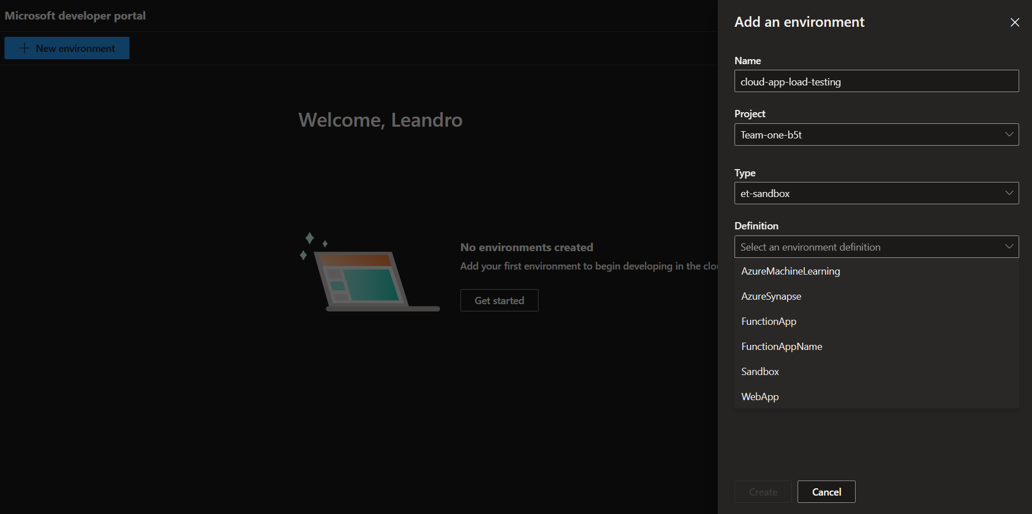Screen dimensions: 1032x514
Task: Select AzureSynapse definition
Action: [876, 296]
